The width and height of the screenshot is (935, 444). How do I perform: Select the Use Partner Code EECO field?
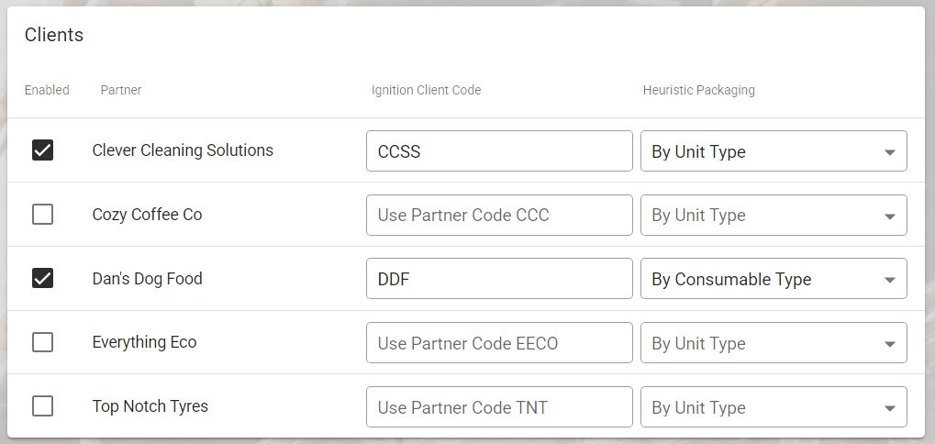(x=498, y=343)
